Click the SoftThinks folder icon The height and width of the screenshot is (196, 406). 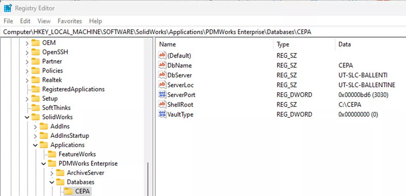[36, 108]
